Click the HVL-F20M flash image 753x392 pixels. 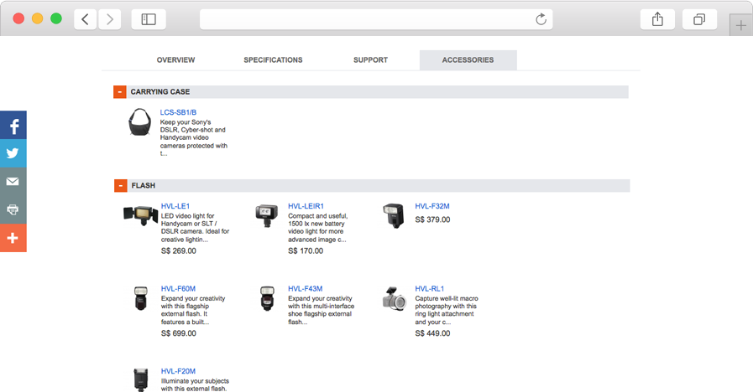click(141, 380)
